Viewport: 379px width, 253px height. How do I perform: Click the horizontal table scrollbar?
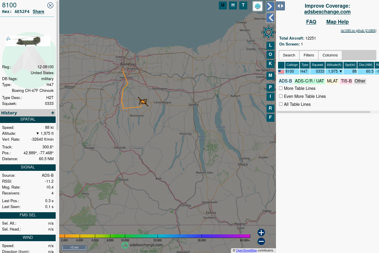(x=324, y=112)
